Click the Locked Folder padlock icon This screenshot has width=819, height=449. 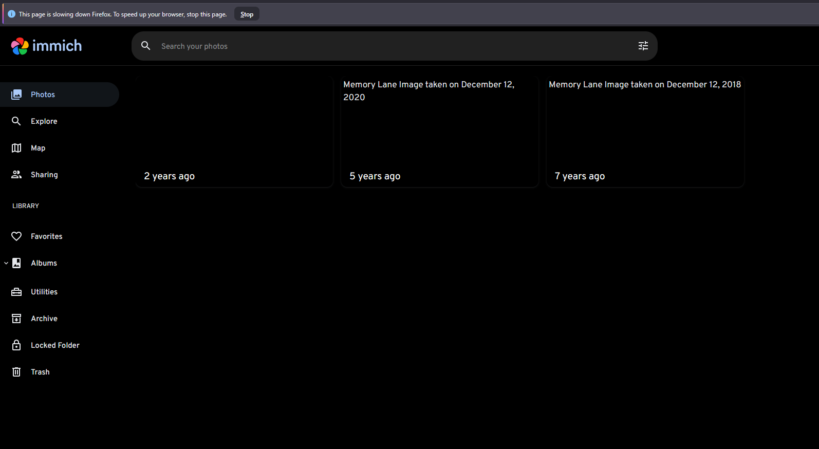[16, 345]
